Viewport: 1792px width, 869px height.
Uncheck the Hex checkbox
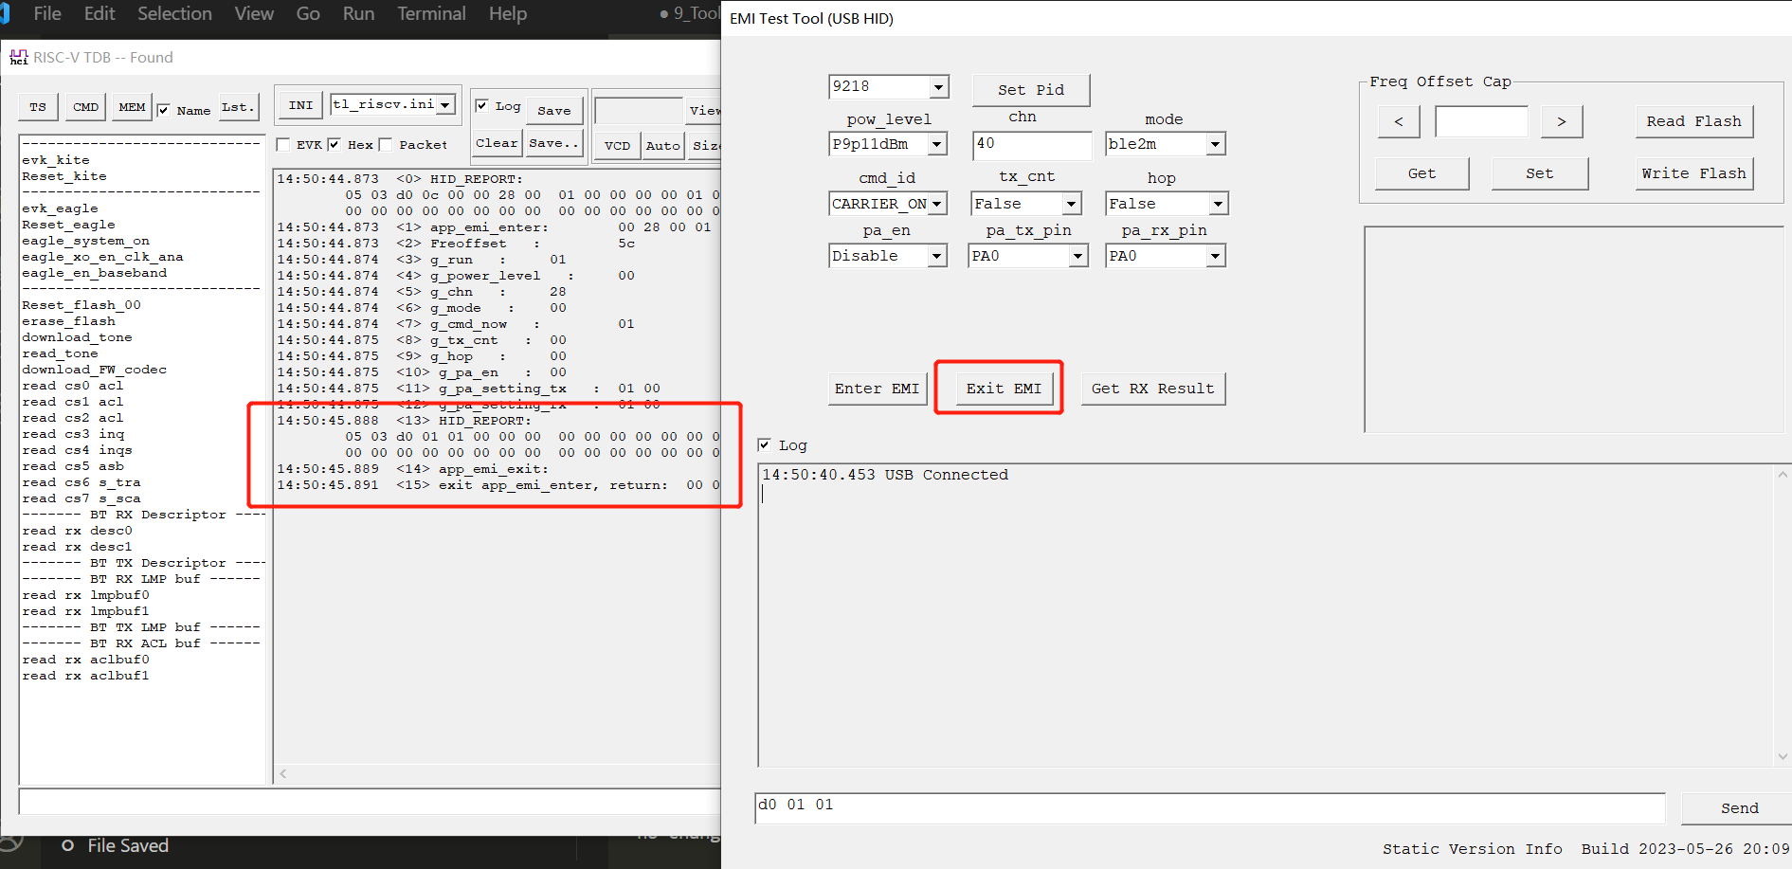335,145
